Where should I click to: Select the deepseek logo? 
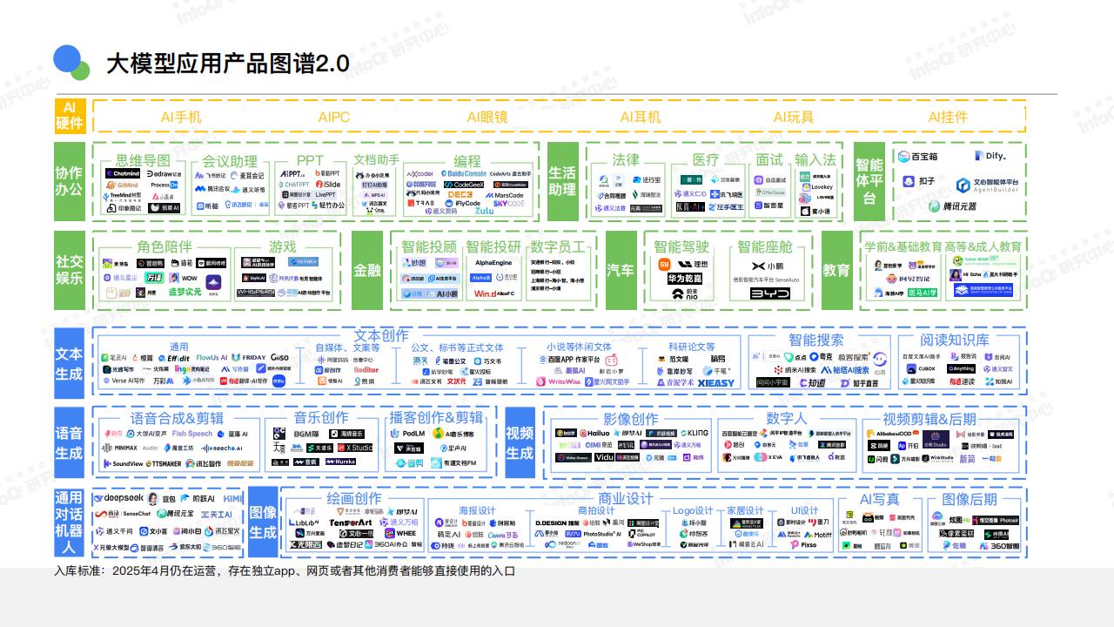pos(118,498)
